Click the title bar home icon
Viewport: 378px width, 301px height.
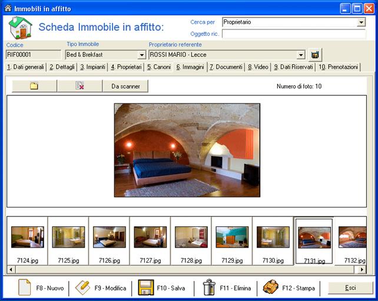tap(8, 8)
